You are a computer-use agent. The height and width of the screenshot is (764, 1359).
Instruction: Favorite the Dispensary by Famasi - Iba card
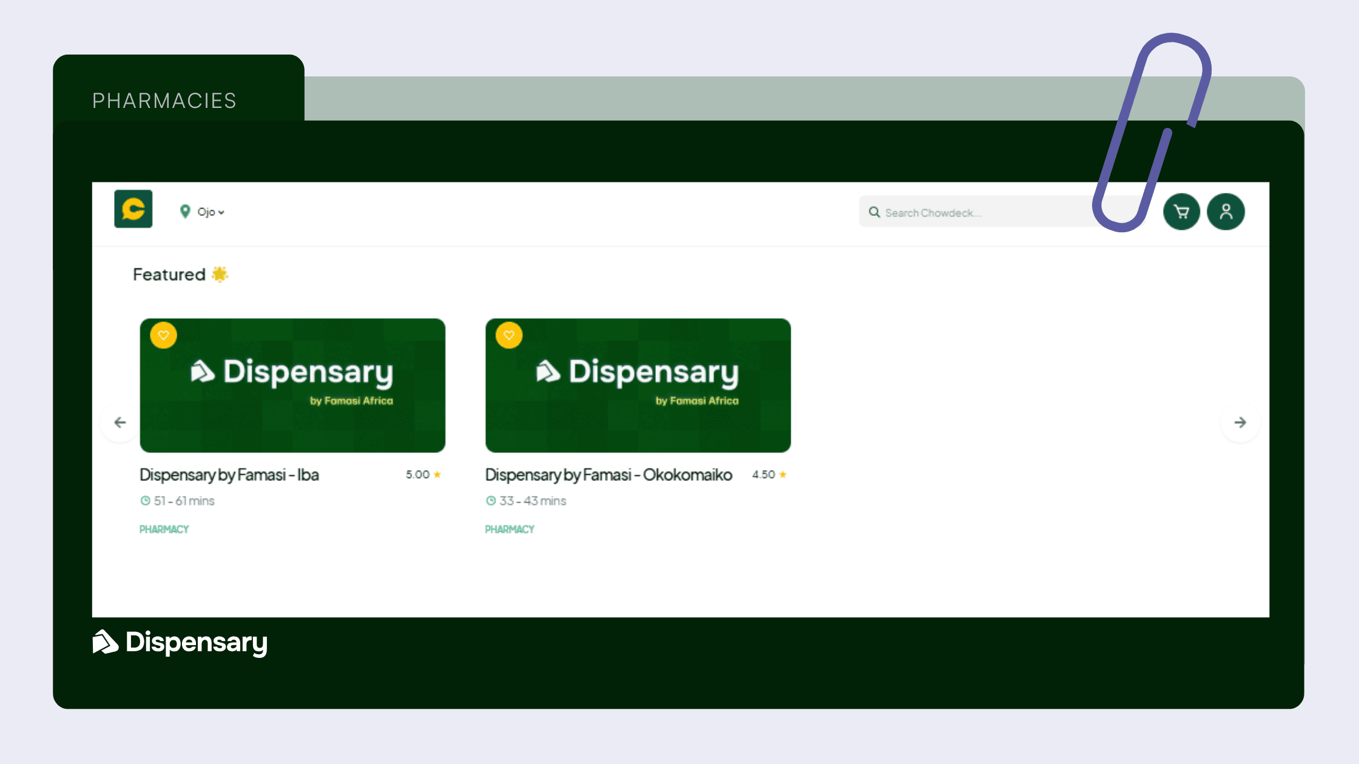point(163,335)
